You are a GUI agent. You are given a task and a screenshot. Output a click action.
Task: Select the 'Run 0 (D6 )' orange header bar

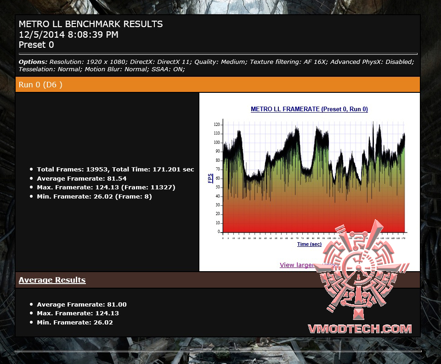(x=218, y=85)
